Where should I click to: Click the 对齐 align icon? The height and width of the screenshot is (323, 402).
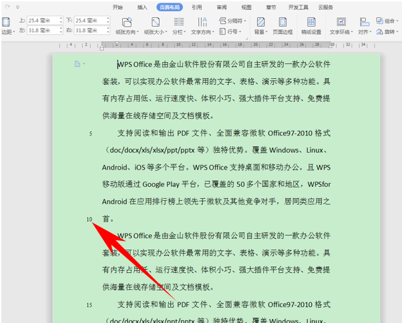point(364,22)
